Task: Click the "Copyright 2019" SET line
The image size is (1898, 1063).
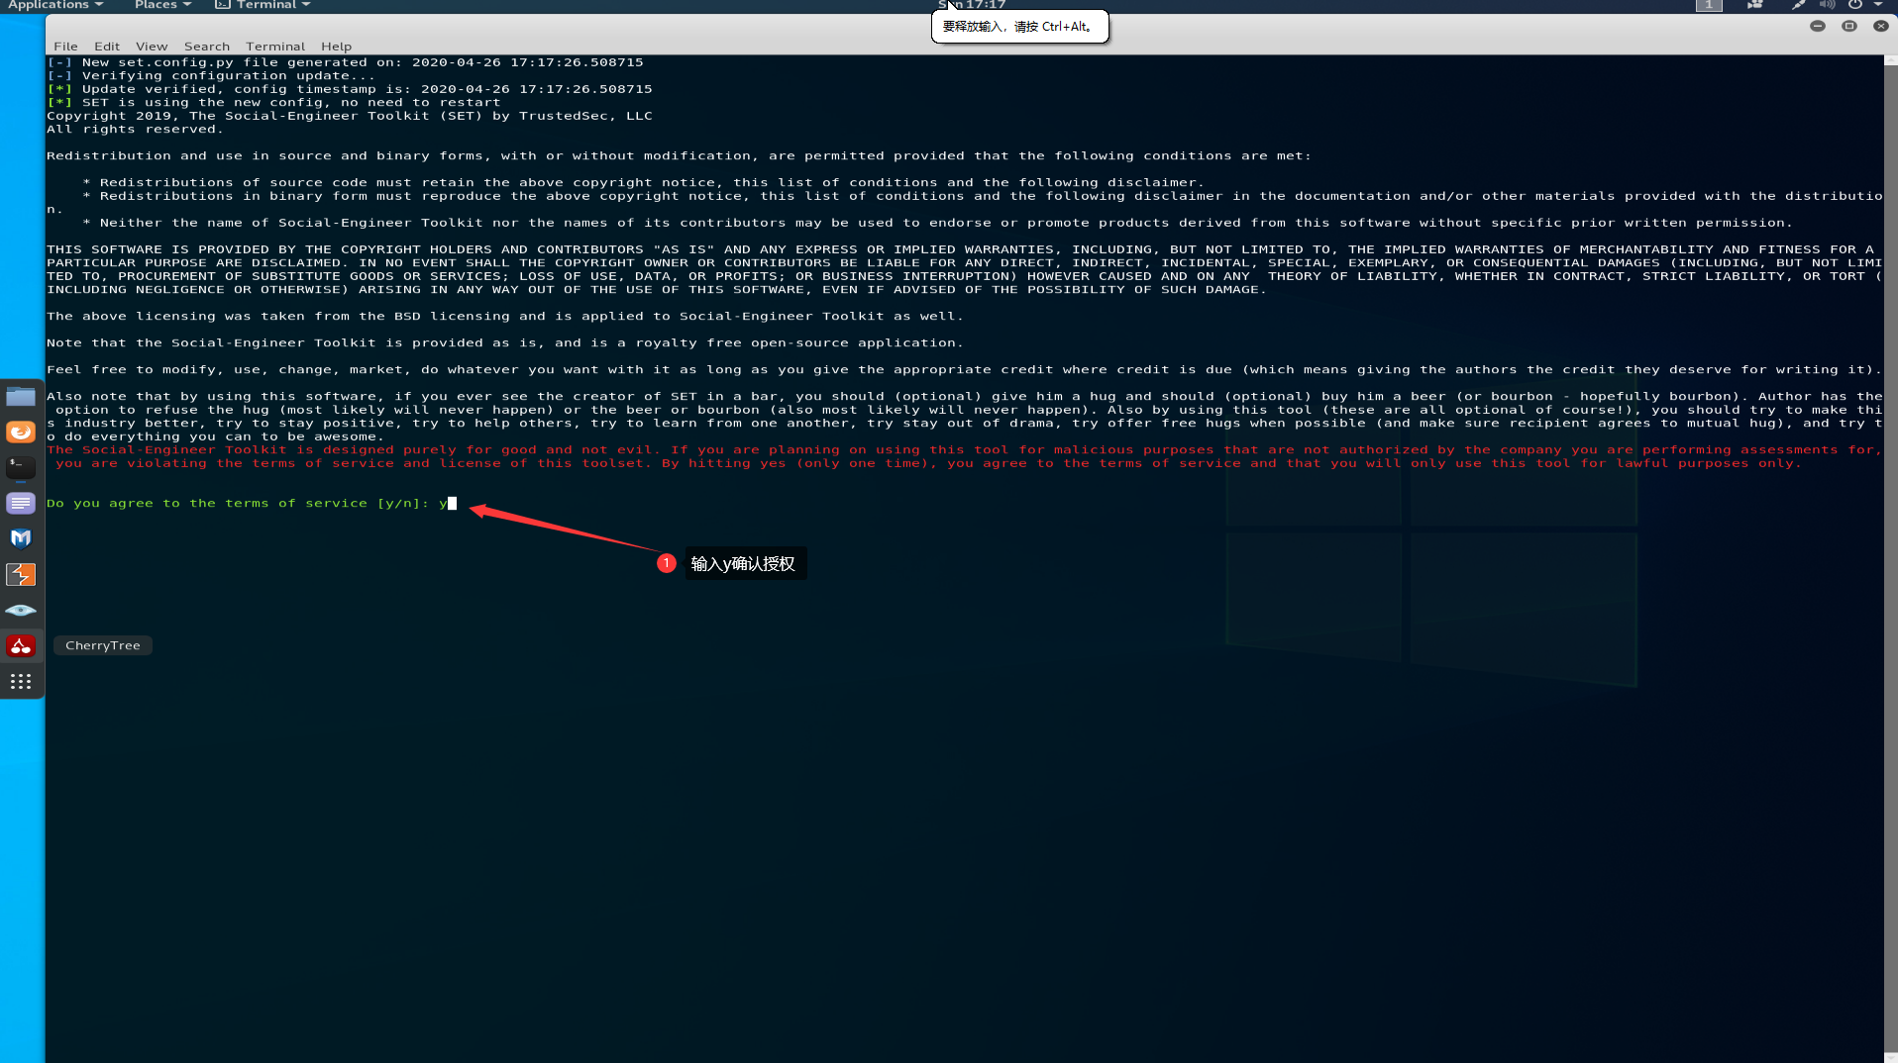Action: click(350, 116)
